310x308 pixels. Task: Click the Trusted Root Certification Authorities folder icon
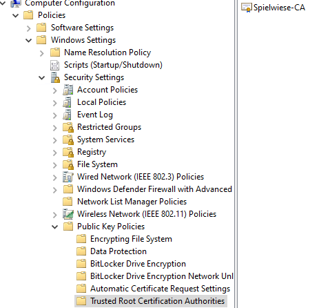(81, 301)
